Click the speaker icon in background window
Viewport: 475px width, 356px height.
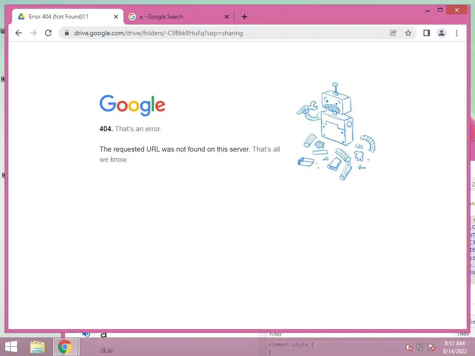click(x=86, y=334)
